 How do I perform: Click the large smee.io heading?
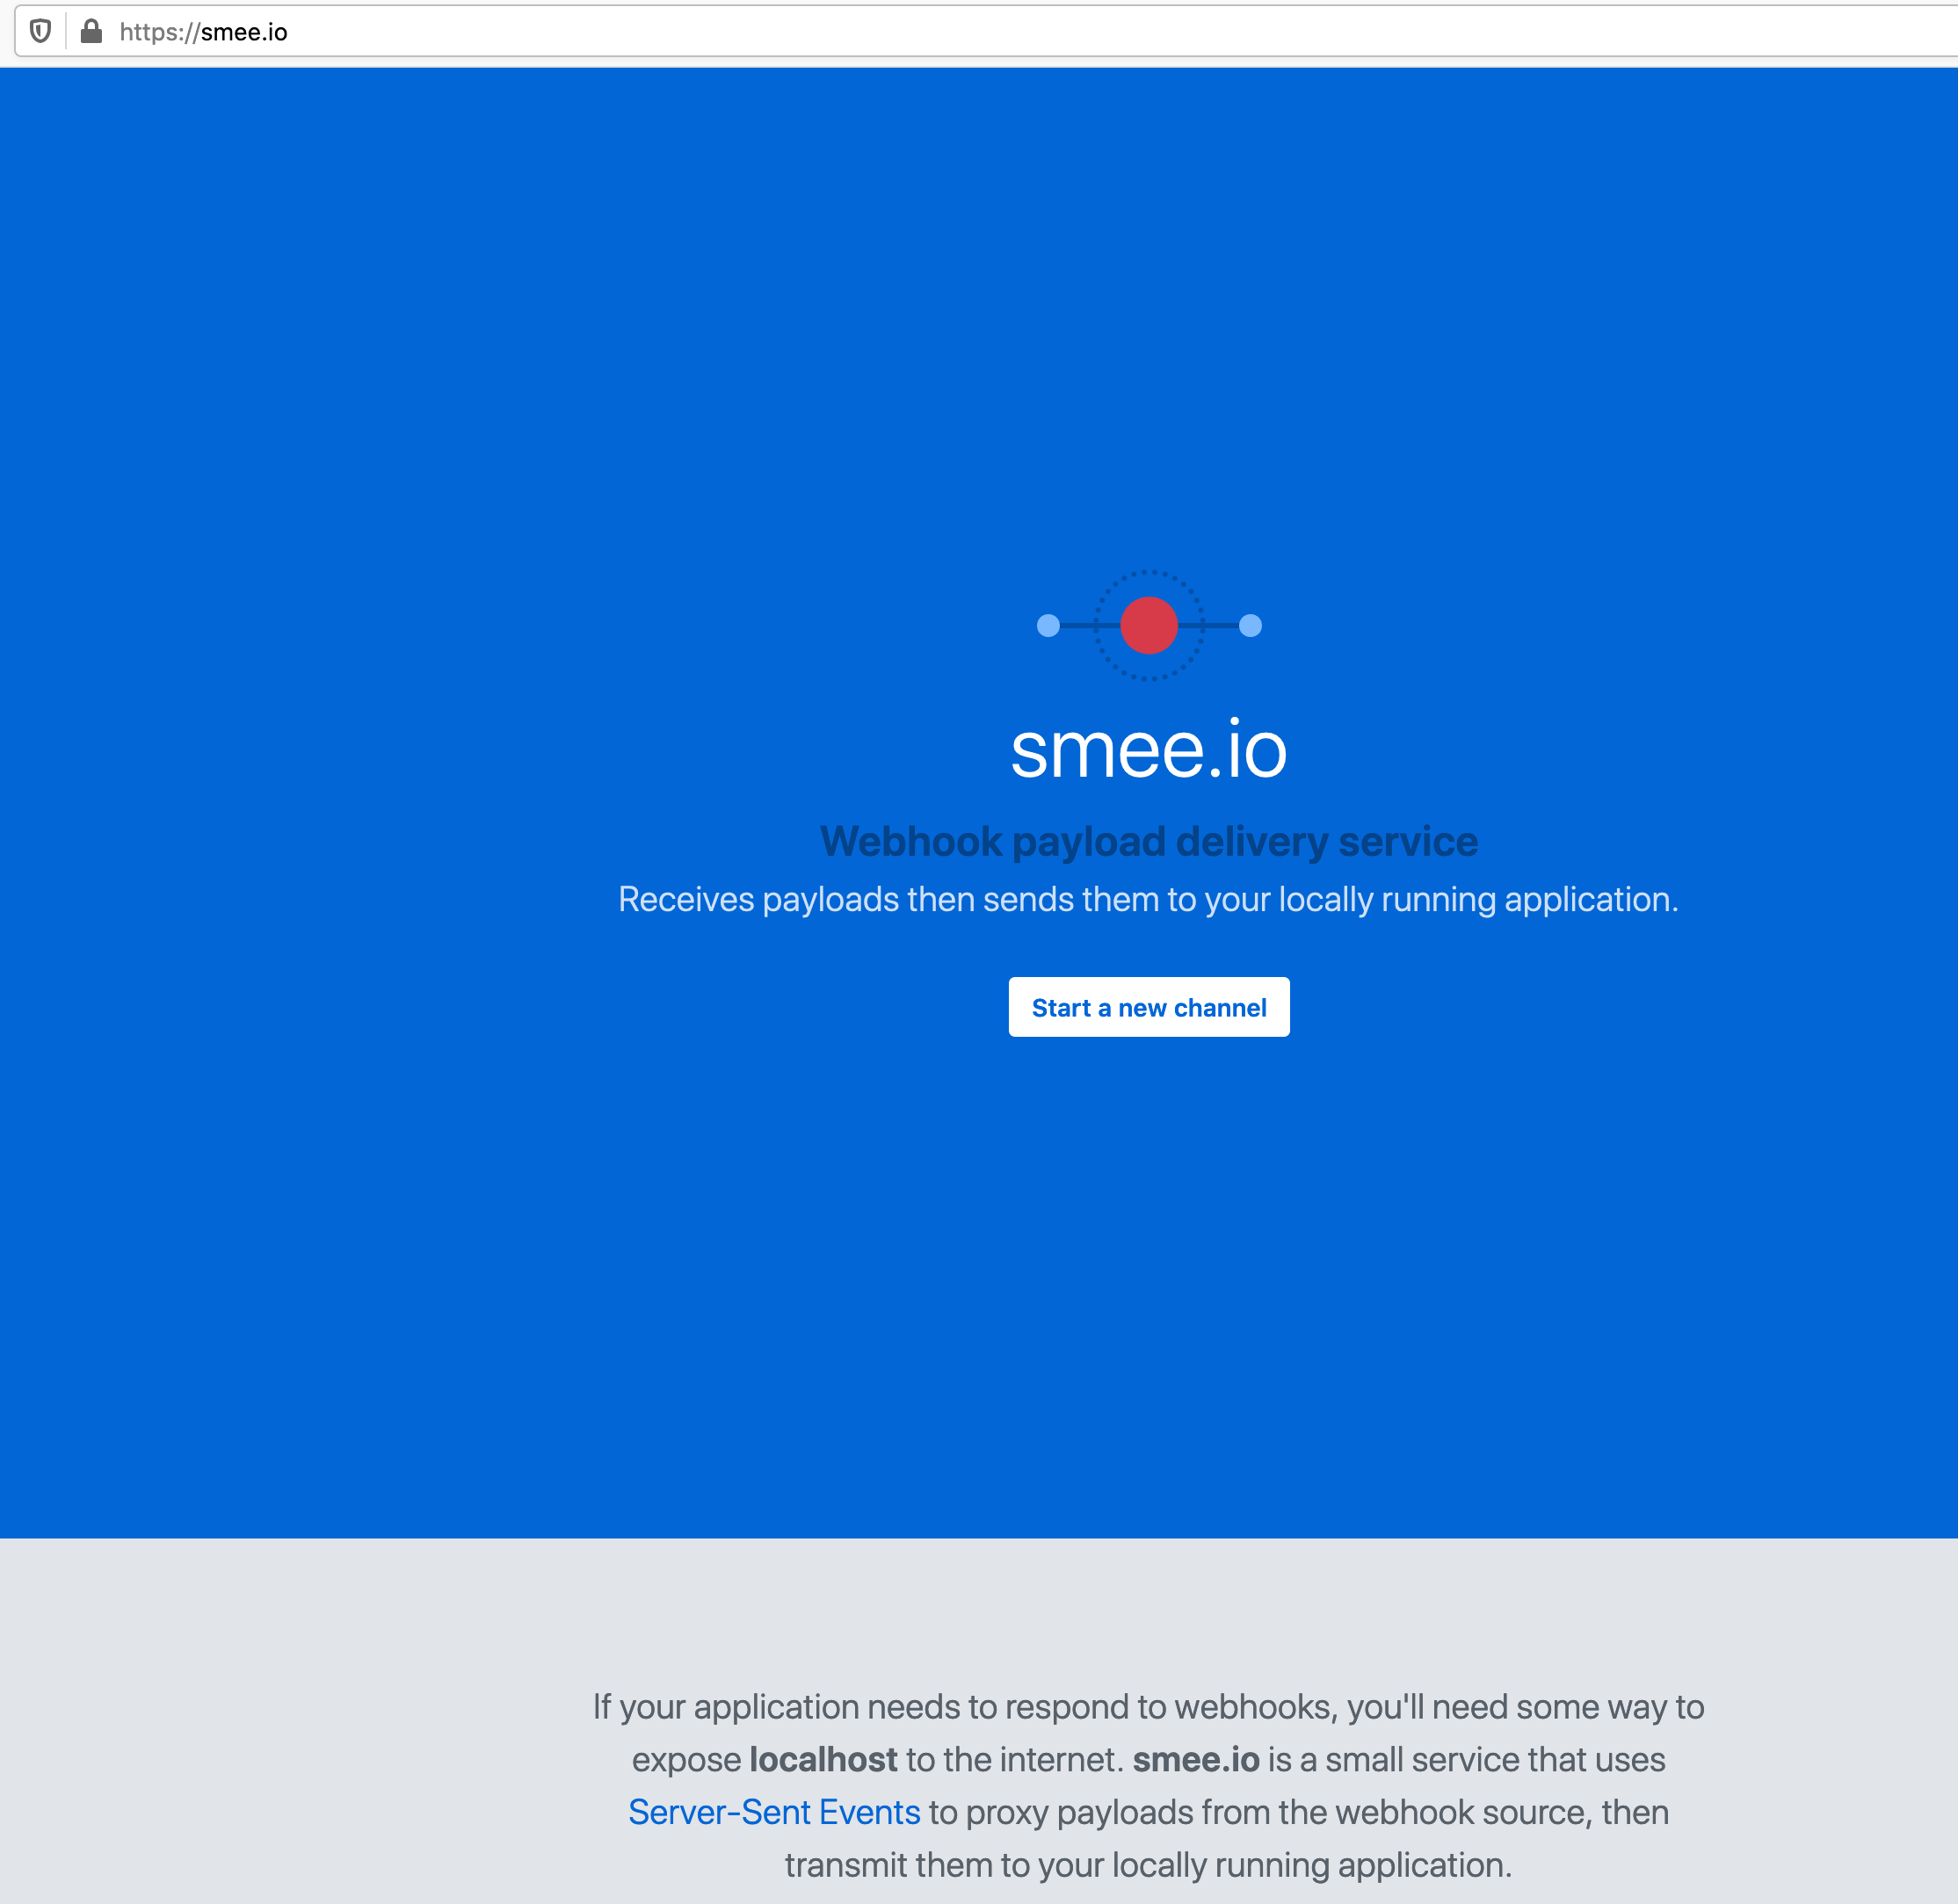click(1149, 750)
